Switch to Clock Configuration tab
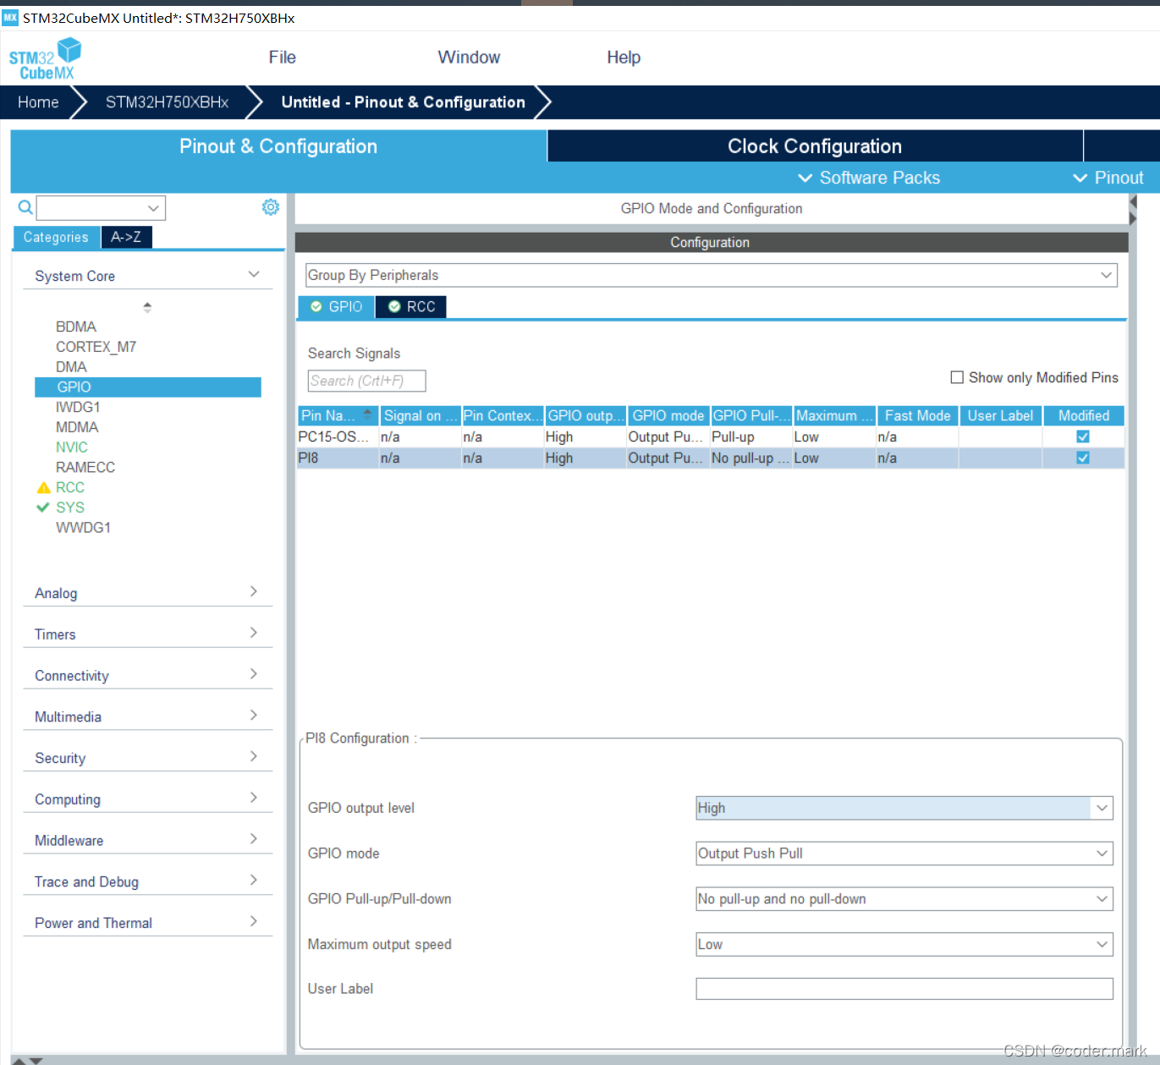 click(x=815, y=146)
